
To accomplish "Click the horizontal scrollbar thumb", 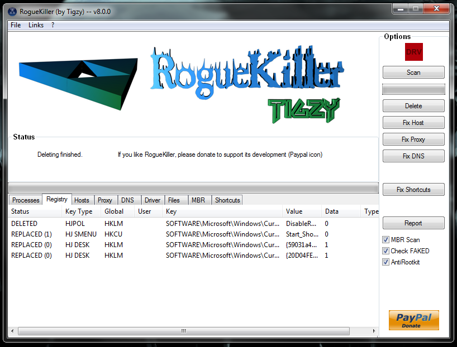I will point(184,331).
